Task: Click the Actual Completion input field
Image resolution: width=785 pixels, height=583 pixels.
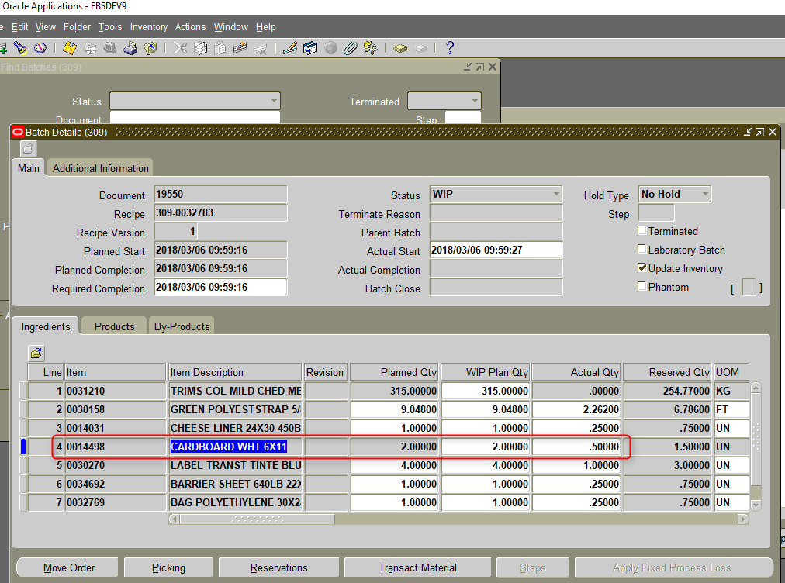Action: point(496,270)
